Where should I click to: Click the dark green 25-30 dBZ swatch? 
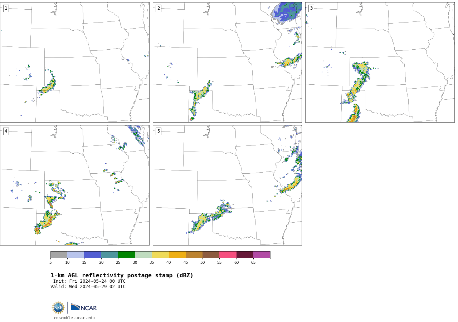point(126,255)
